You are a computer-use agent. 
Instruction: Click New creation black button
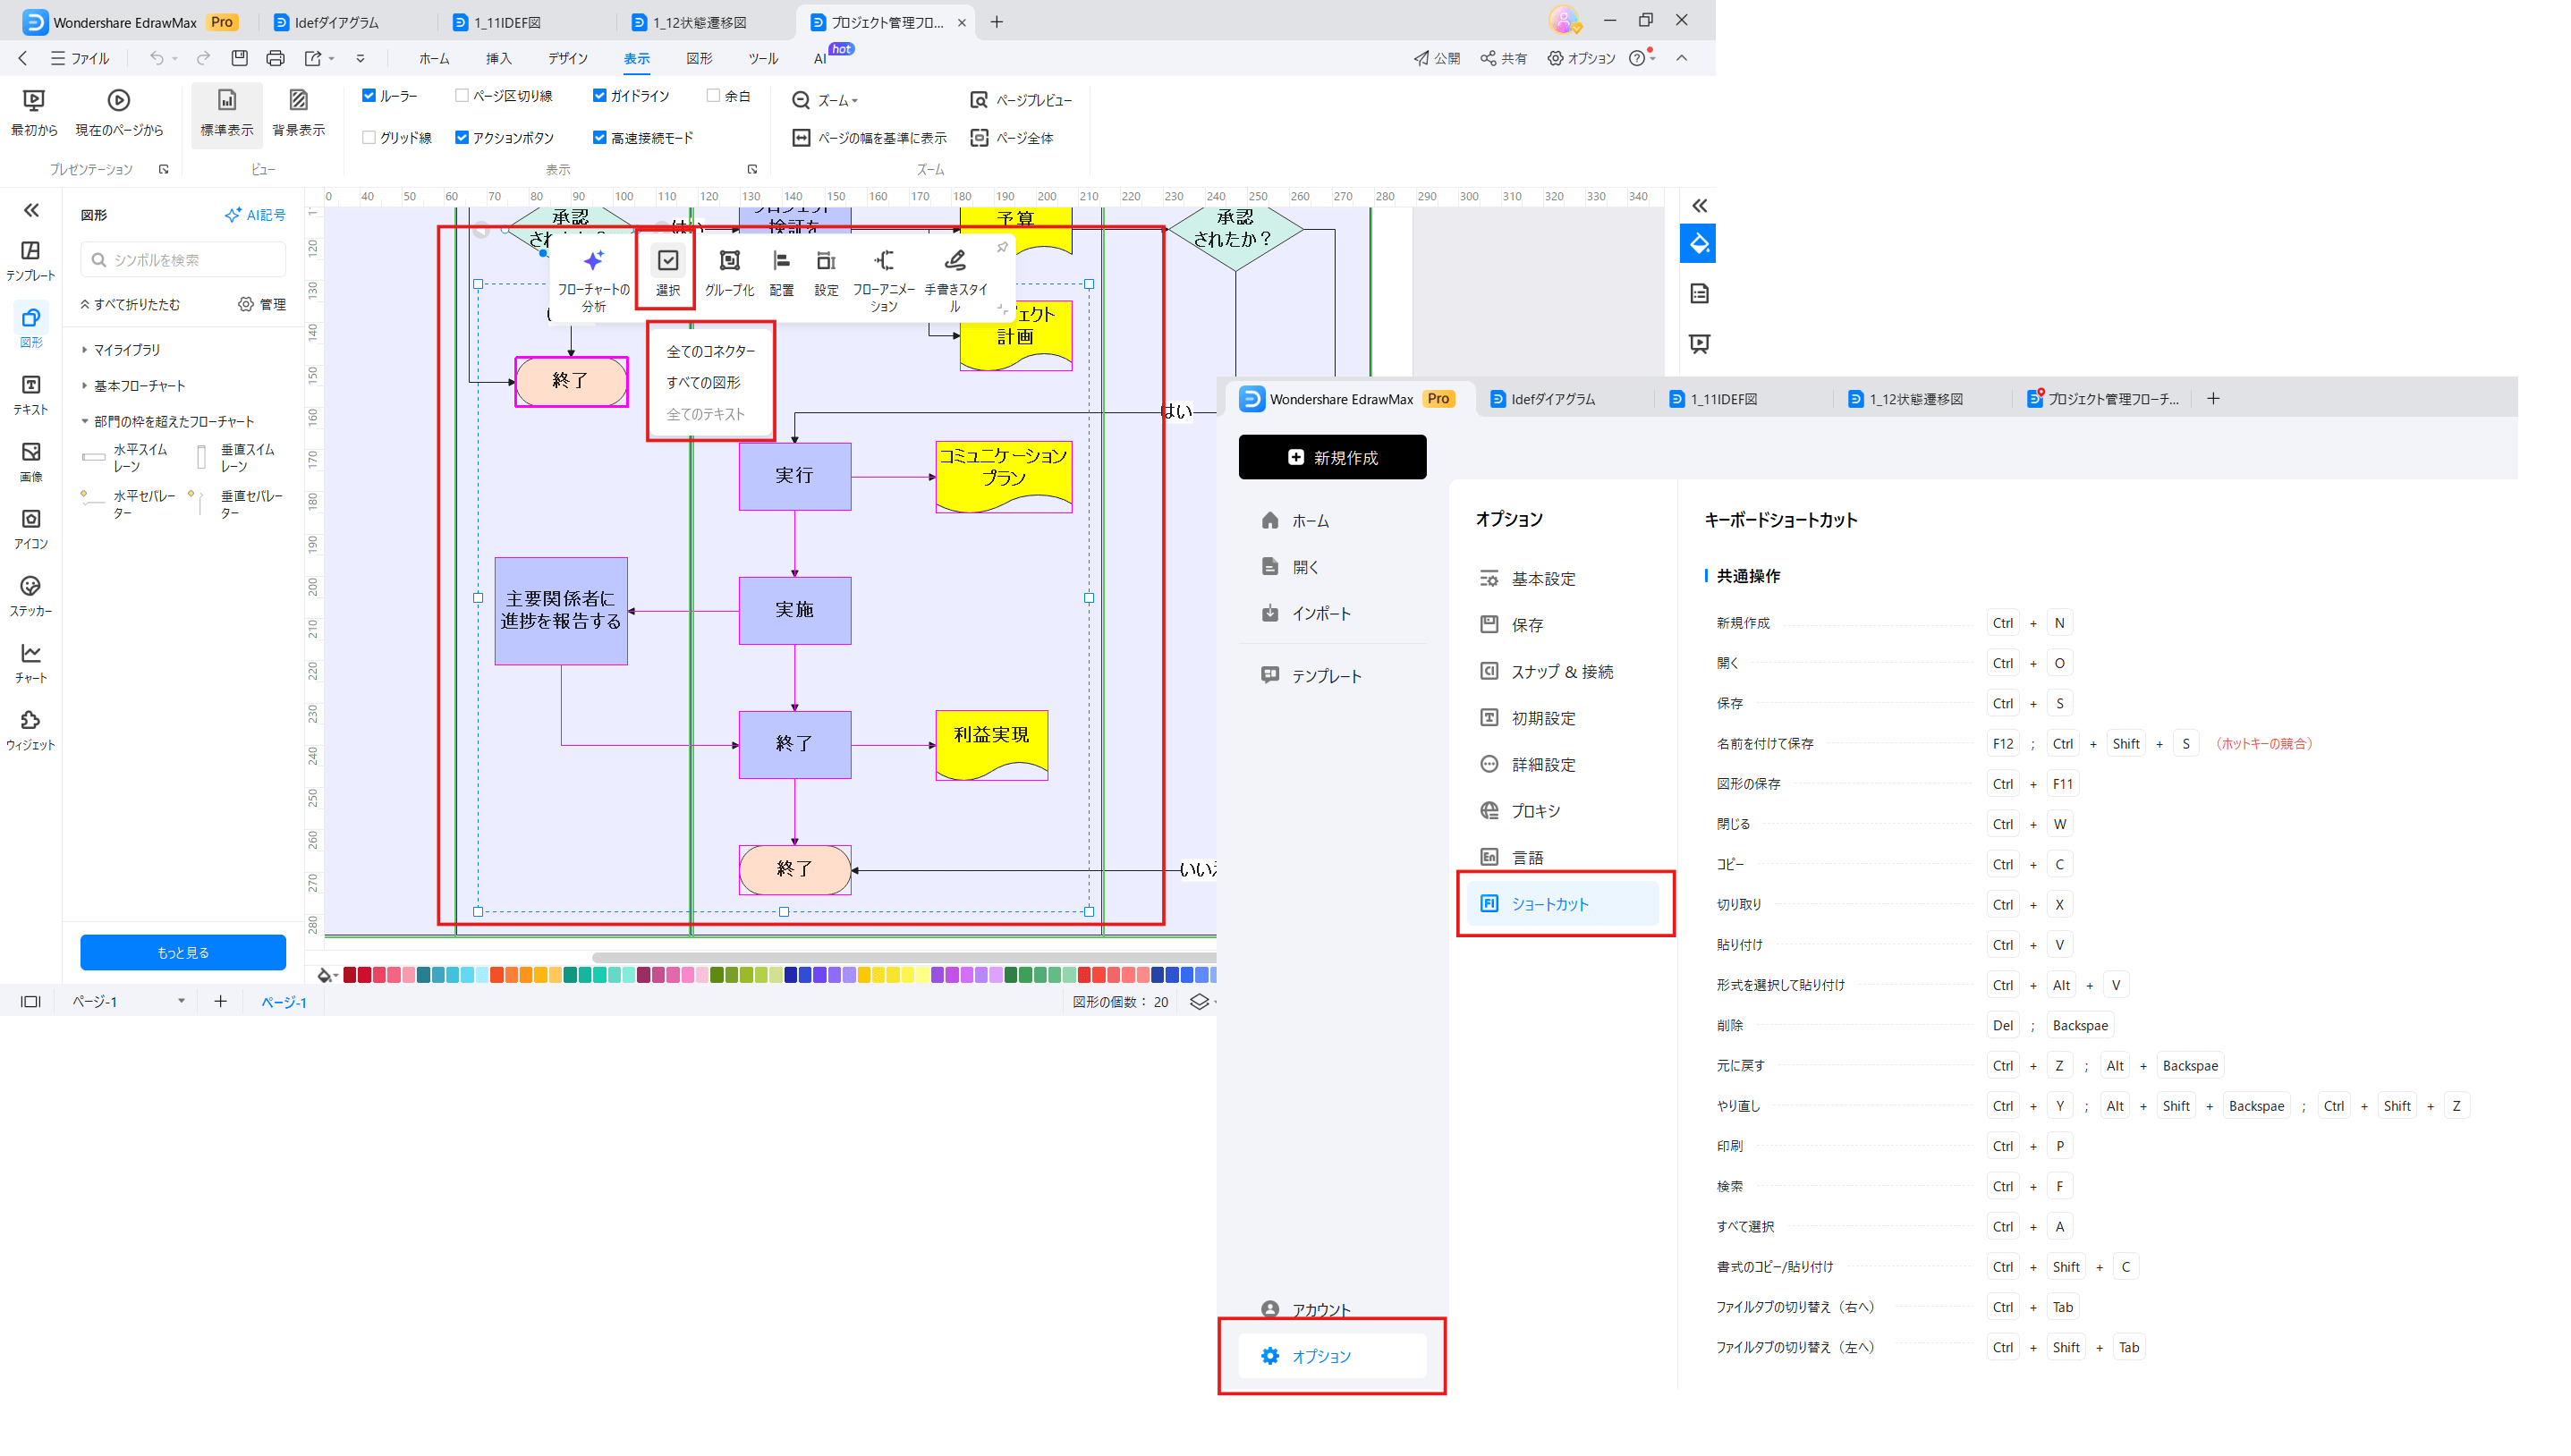coord(1332,457)
